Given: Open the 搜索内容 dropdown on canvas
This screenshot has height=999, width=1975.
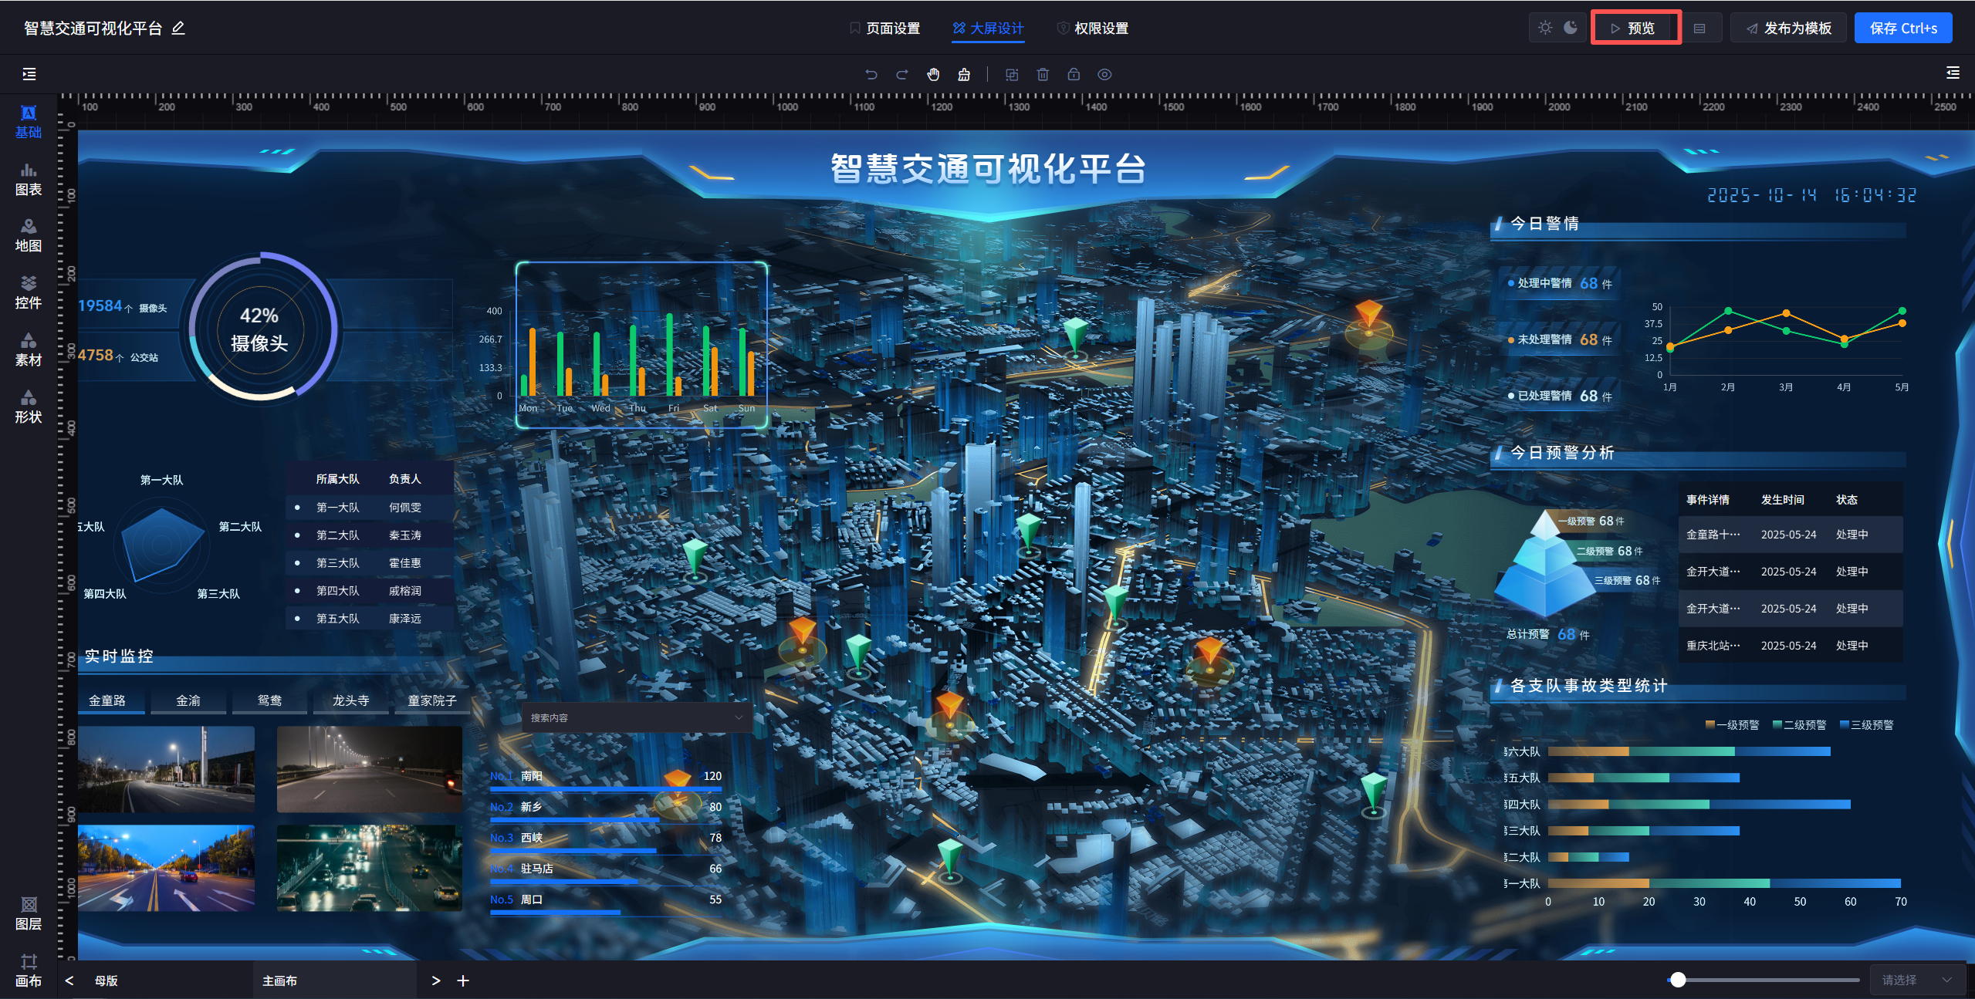Looking at the screenshot, I should [637, 717].
